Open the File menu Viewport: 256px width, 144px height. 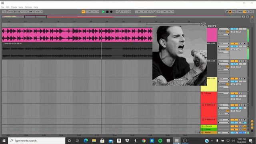pos(2,7)
